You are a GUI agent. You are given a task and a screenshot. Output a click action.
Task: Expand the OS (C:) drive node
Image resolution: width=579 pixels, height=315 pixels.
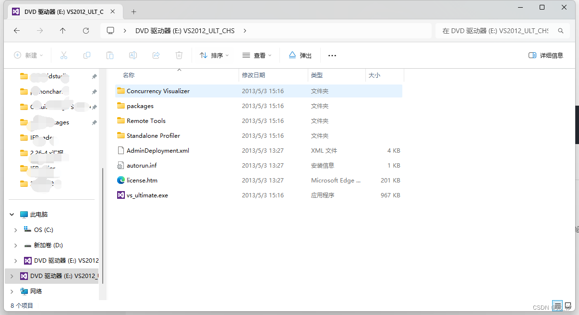pyautogui.click(x=16, y=230)
